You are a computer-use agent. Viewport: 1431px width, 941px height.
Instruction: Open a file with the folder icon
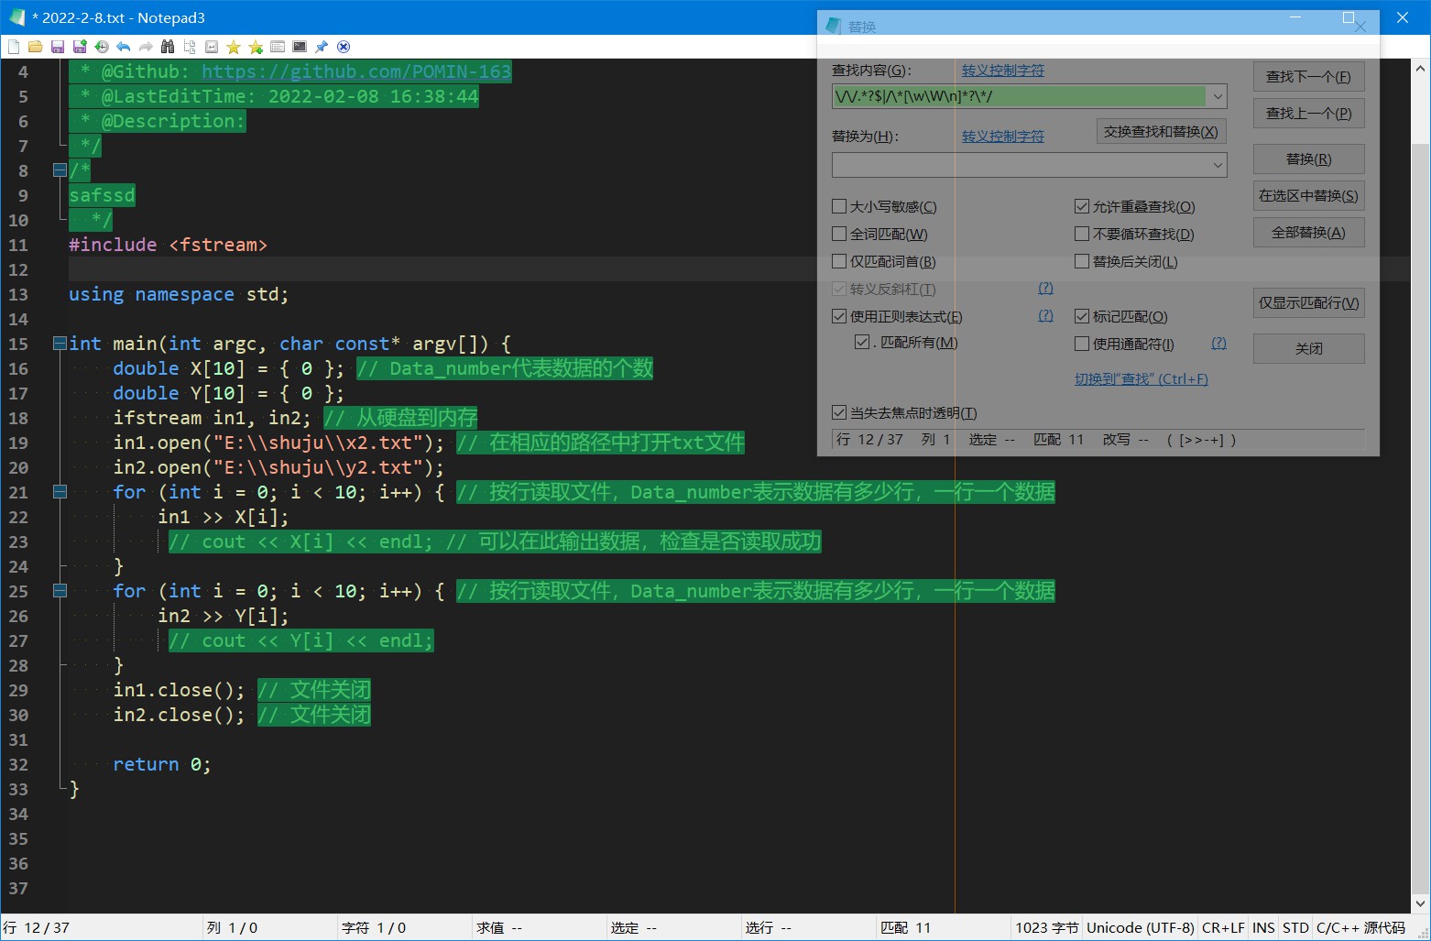coord(35,47)
